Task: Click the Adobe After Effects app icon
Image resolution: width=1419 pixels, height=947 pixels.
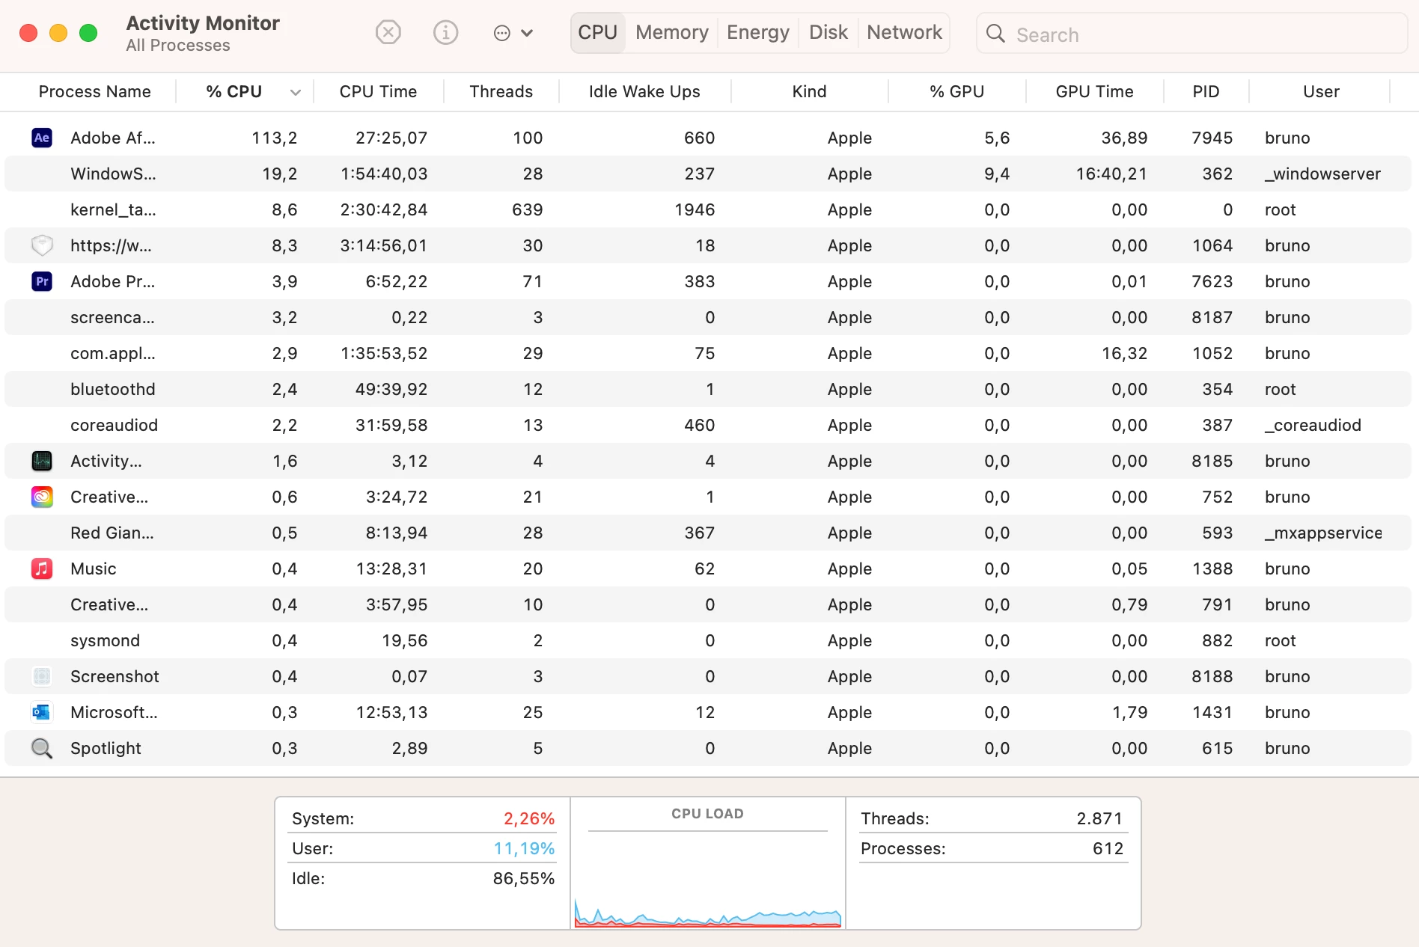Action: 42,138
